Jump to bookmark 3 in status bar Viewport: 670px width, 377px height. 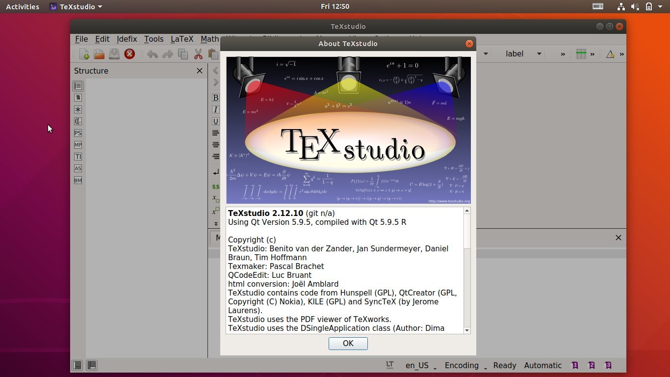pyautogui.click(x=608, y=365)
